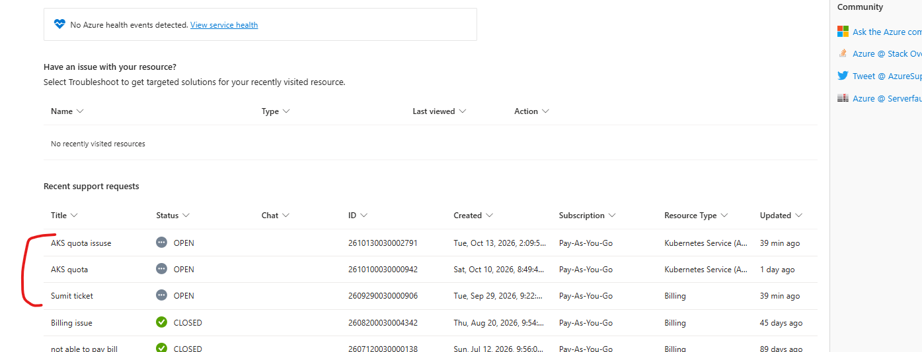Open the Billing issue ticket

(x=71, y=323)
